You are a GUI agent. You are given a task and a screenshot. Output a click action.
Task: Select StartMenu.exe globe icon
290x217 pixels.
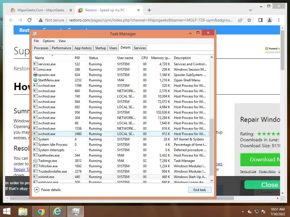tap(35, 80)
